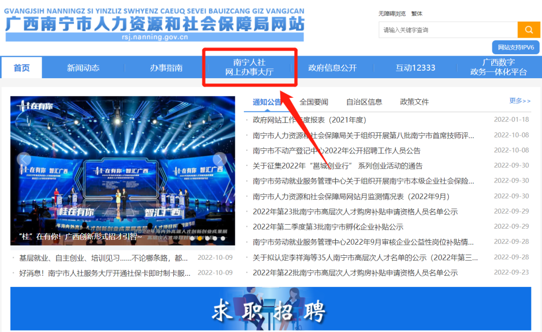Click the carousel next arrow
Screen dimensions: 542x332
click(x=219, y=159)
